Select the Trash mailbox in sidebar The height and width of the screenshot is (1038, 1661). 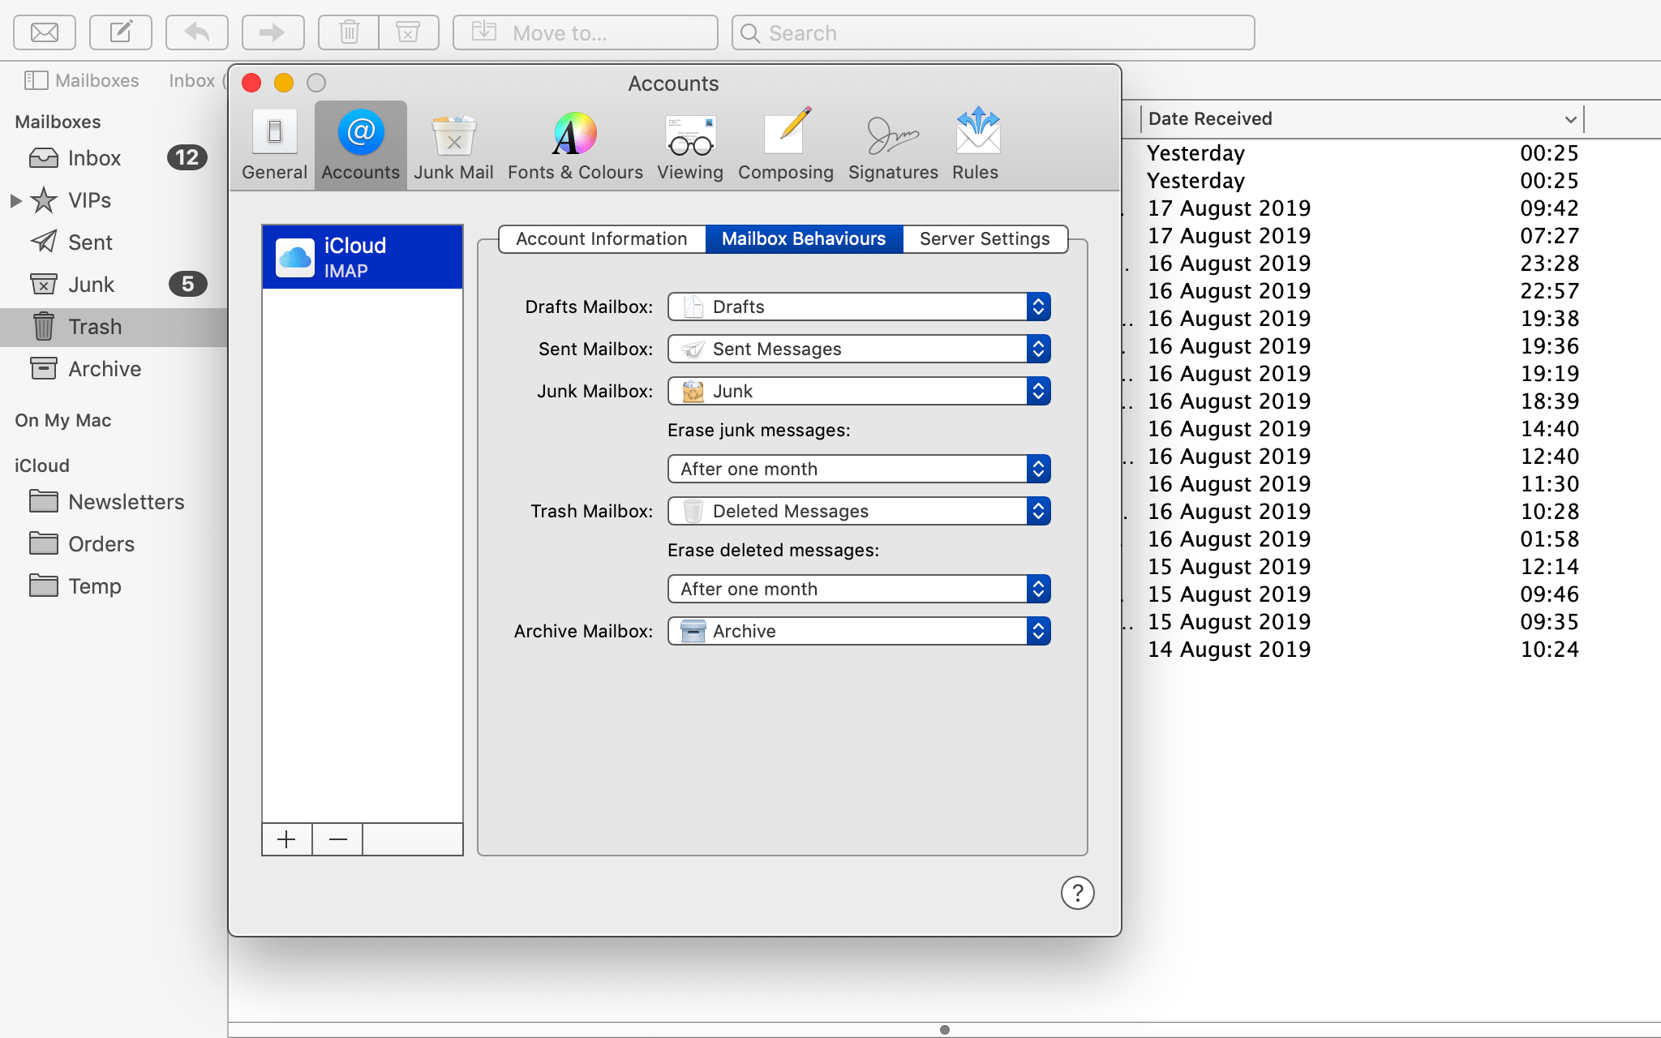[x=96, y=326]
